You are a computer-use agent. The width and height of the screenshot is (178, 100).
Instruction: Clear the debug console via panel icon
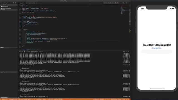124,52
